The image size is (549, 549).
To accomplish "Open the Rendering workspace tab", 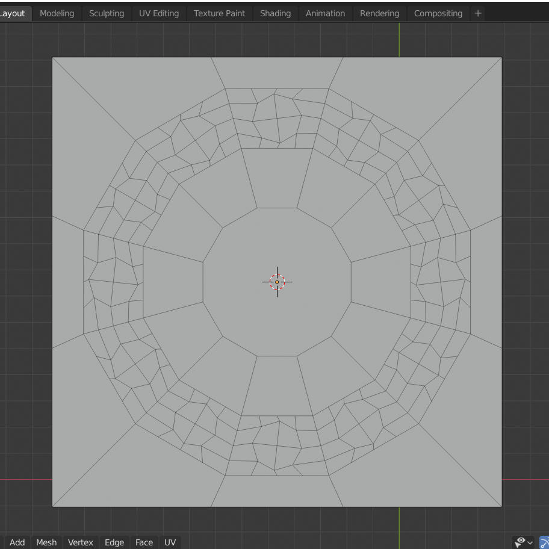I will coord(379,13).
